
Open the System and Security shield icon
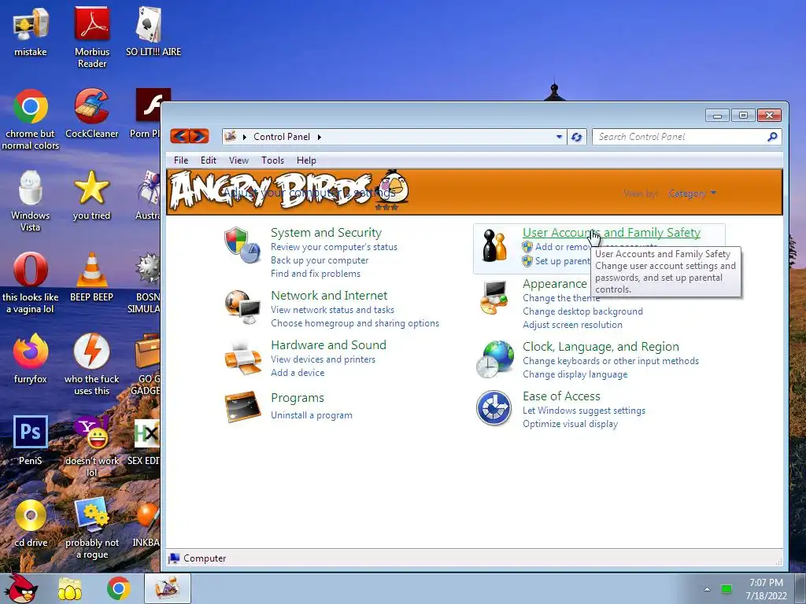point(242,245)
